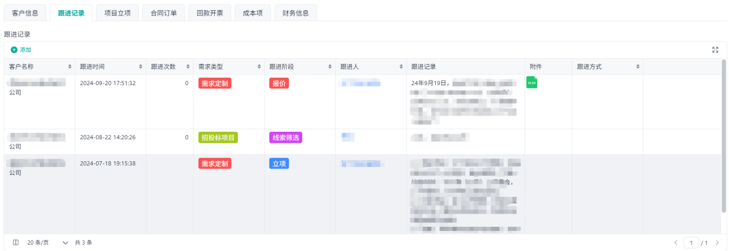
Task: Click the footer icon left of 20条/页
Action: coord(16,242)
